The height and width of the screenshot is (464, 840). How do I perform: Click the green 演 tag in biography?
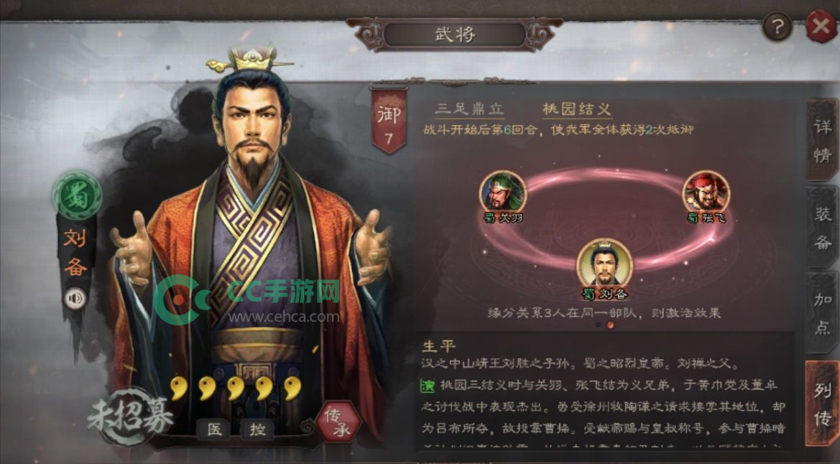[428, 385]
